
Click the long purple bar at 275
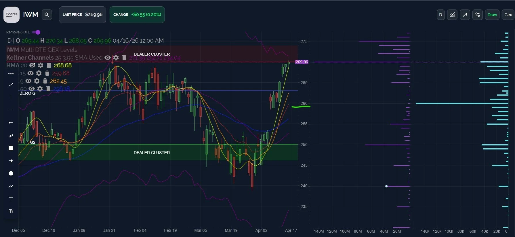coord(384,41)
